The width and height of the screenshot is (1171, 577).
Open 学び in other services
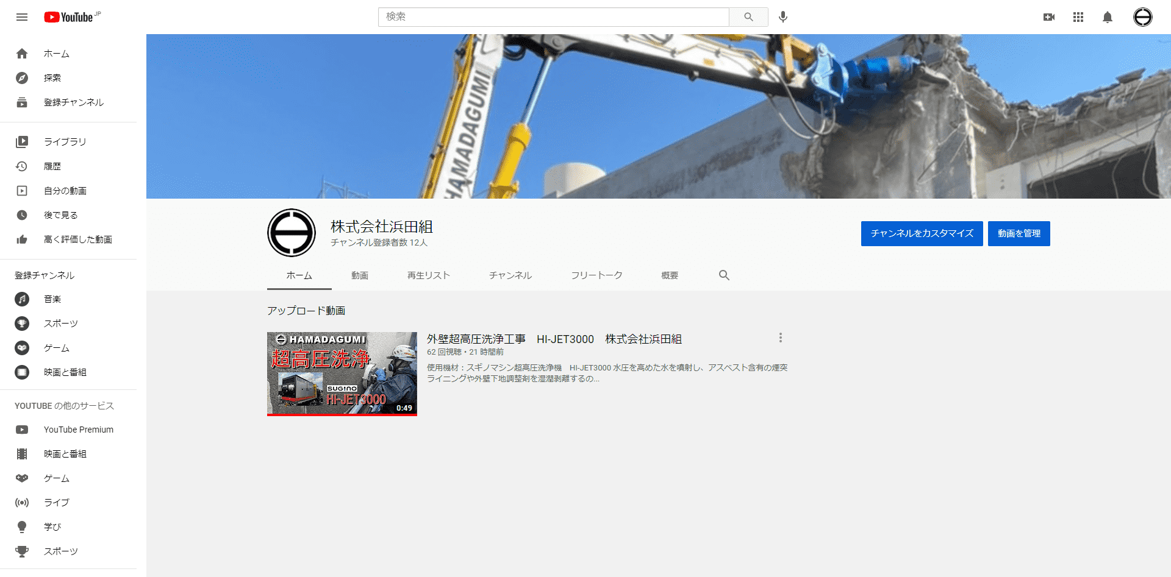coord(68,527)
